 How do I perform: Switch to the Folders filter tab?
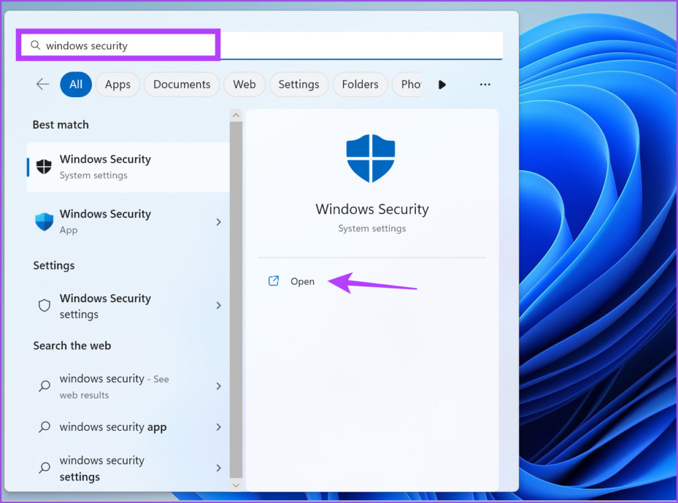pos(360,84)
